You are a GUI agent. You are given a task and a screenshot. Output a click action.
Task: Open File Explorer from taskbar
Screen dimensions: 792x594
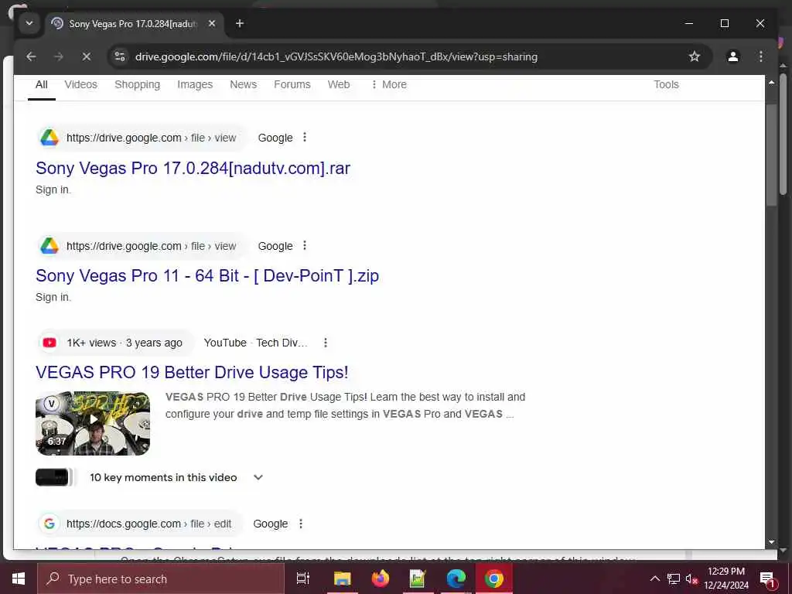click(x=342, y=579)
